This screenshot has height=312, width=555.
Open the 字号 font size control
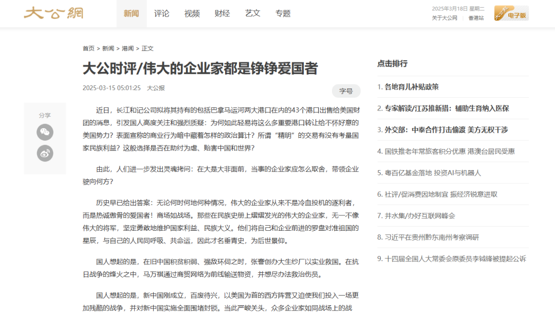(346, 91)
